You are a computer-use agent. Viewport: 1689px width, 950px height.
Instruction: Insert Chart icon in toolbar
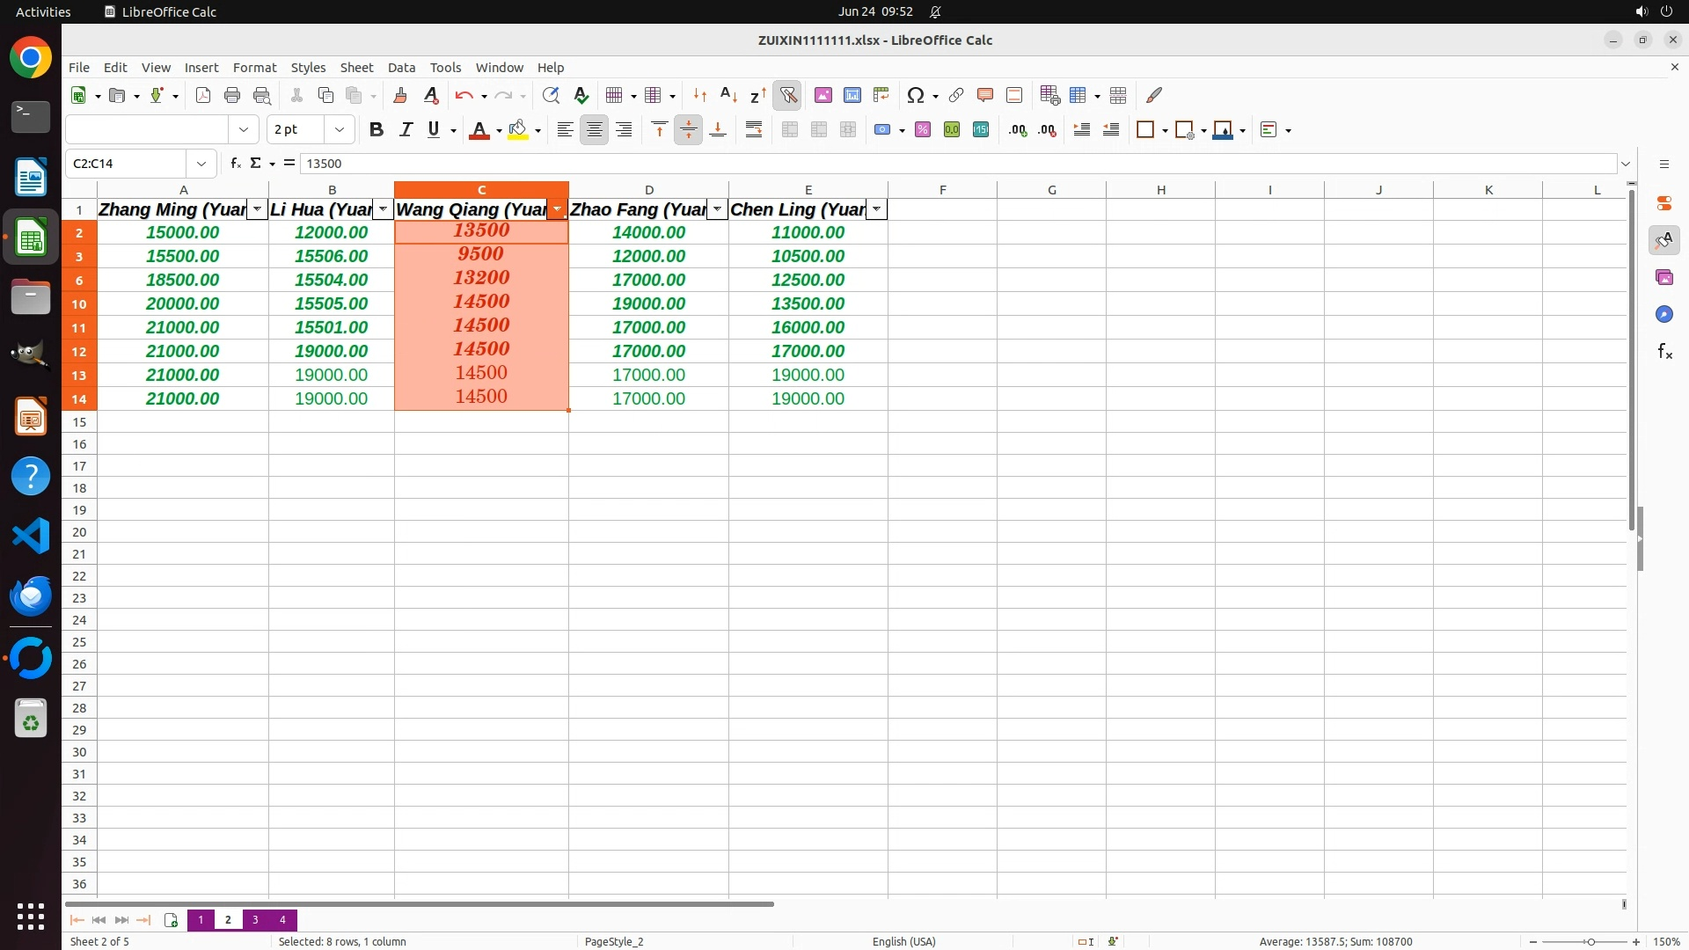pos(852,95)
